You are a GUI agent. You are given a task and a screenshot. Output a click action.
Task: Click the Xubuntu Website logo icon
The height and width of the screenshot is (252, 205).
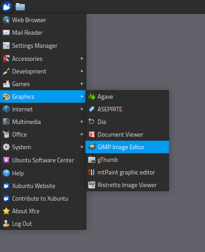point(6,186)
